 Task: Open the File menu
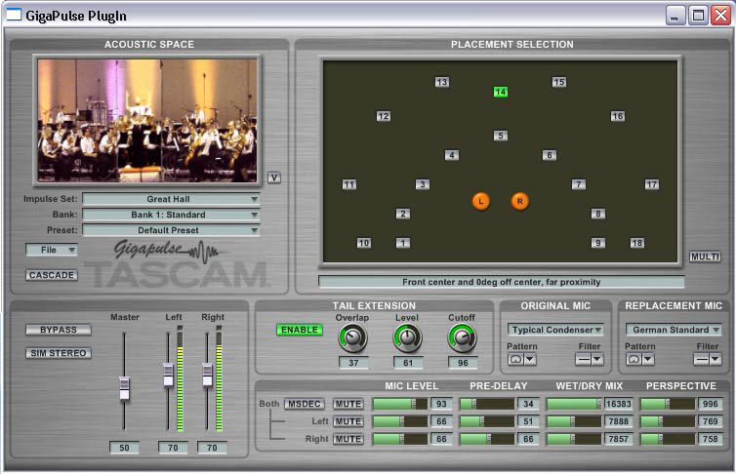pyautogui.click(x=51, y=250)
